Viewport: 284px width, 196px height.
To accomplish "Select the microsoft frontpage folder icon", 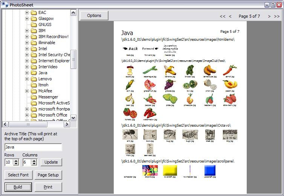I will pyautogui.click(x=34, y=109).
